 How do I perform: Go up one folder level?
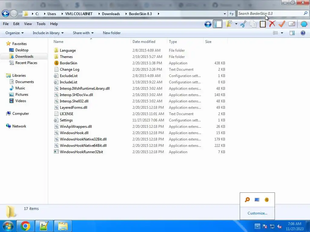(x=208, y=24)
